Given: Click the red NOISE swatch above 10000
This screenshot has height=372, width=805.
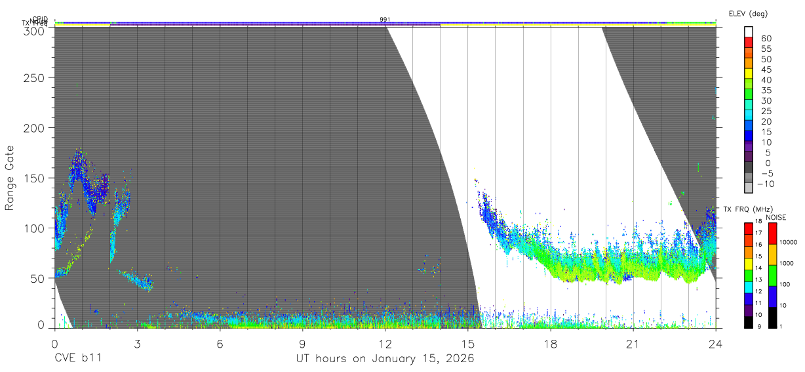Looking at the screenshot, I should (772, 233).
